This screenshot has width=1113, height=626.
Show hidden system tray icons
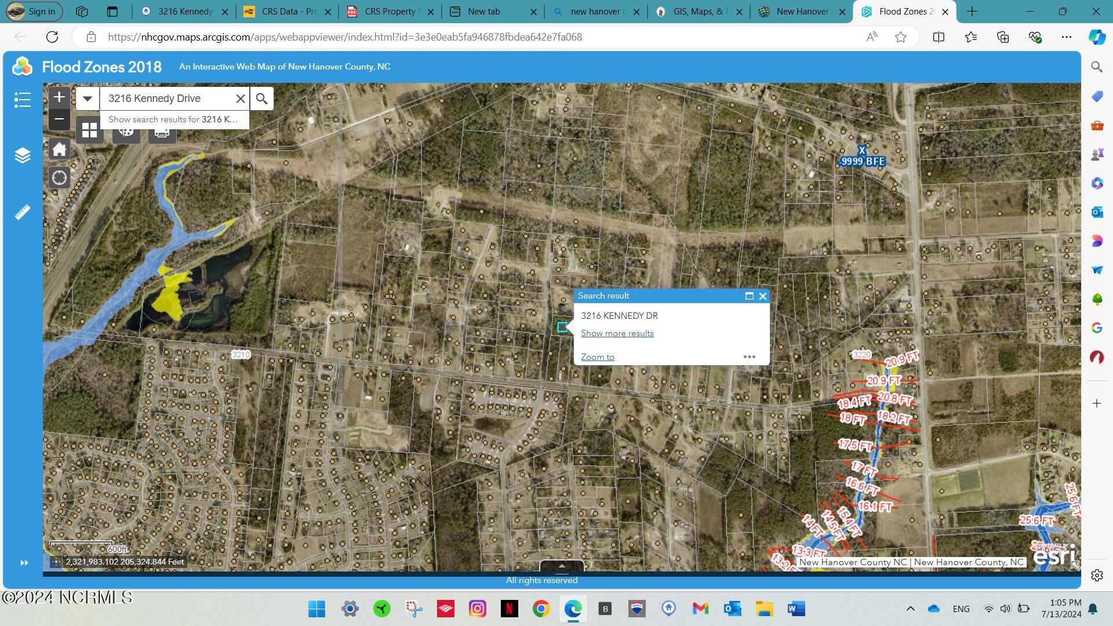click(x=910, y=609)
